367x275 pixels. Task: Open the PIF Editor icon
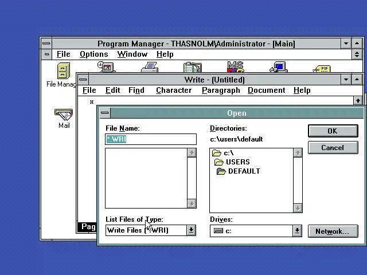pyautogui.click(x=322, y=69)
